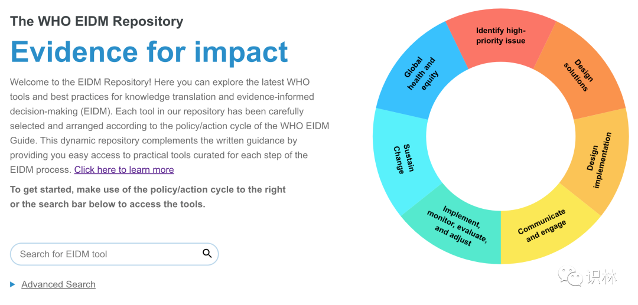Click the '识林' watermark text
Image resolution: width=638 pixels, height=305 pixels.
601,277
